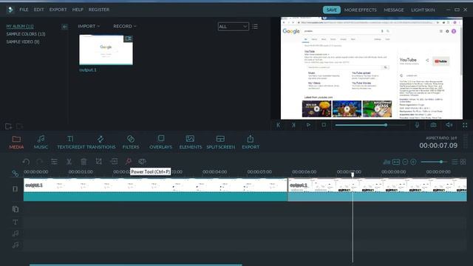Select the text track T icon
Image resolution: width=473 pixels, height=266 pixels.
pos(15,222)
